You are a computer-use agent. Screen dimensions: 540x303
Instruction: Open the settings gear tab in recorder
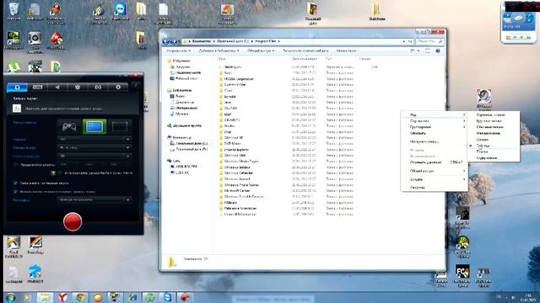pos(118,88)
